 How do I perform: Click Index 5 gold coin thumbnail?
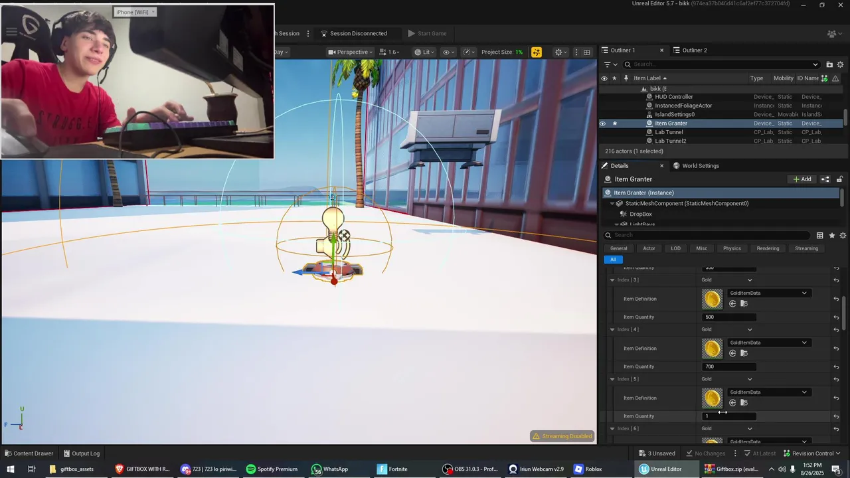[712, 398]
